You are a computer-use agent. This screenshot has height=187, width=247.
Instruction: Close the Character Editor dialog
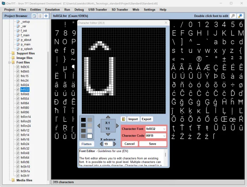166,23
